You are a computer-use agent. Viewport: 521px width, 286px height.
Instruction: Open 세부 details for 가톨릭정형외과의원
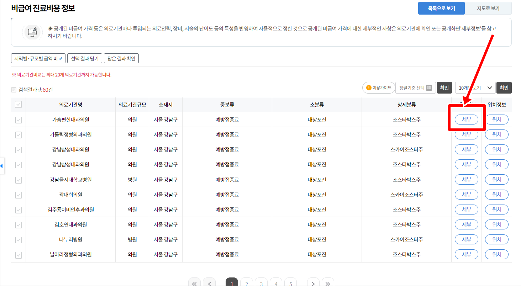pos(466,134)
